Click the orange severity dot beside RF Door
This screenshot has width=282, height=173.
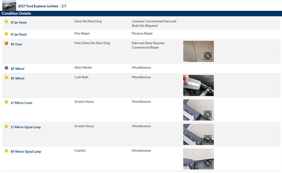tap(6, 44)
